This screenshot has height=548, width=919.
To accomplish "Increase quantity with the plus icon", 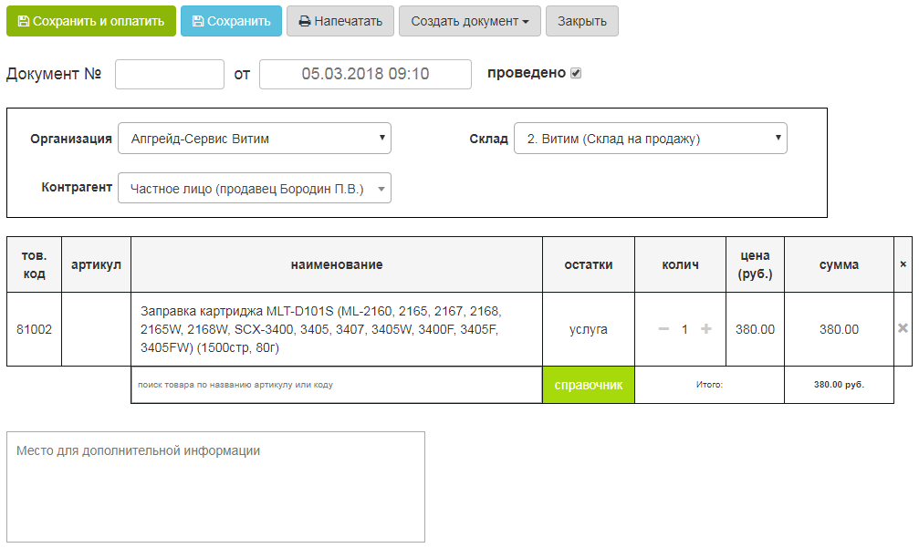I will (x=705, y=329).
